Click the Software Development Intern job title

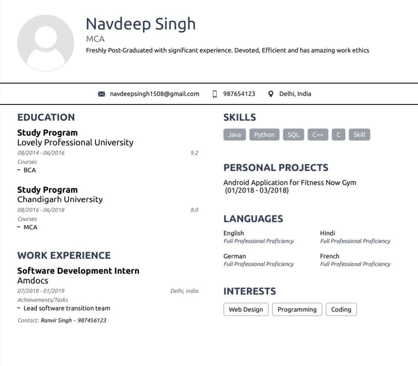coord(78,271)
